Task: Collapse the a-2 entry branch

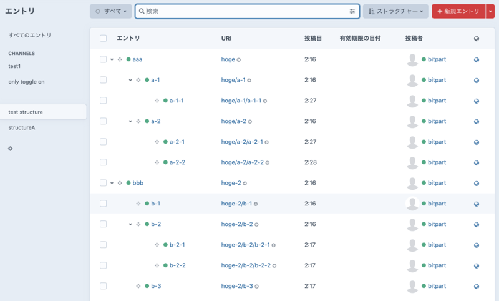Action: pos(130,121)
